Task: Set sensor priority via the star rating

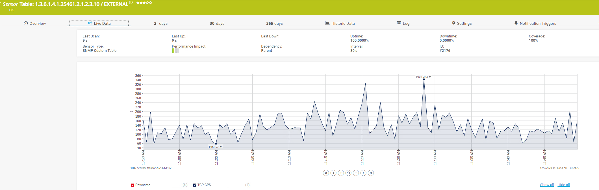Action: (144, 3)
